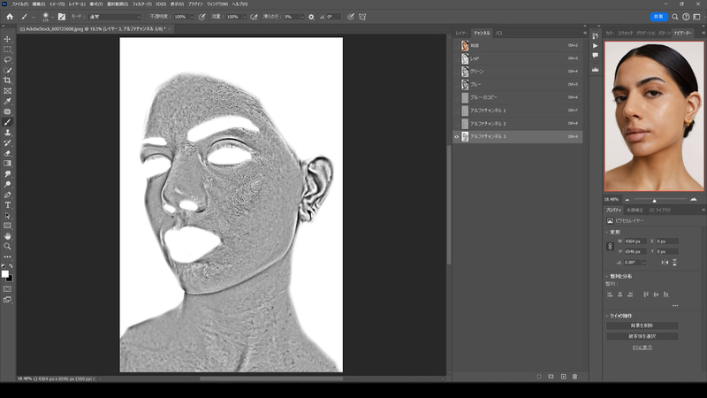This screenshot has height=398, width=707.
Task: Open the smoothing percentage dropdown arrow
Action: pyautogui.click(x=301, y=17)
